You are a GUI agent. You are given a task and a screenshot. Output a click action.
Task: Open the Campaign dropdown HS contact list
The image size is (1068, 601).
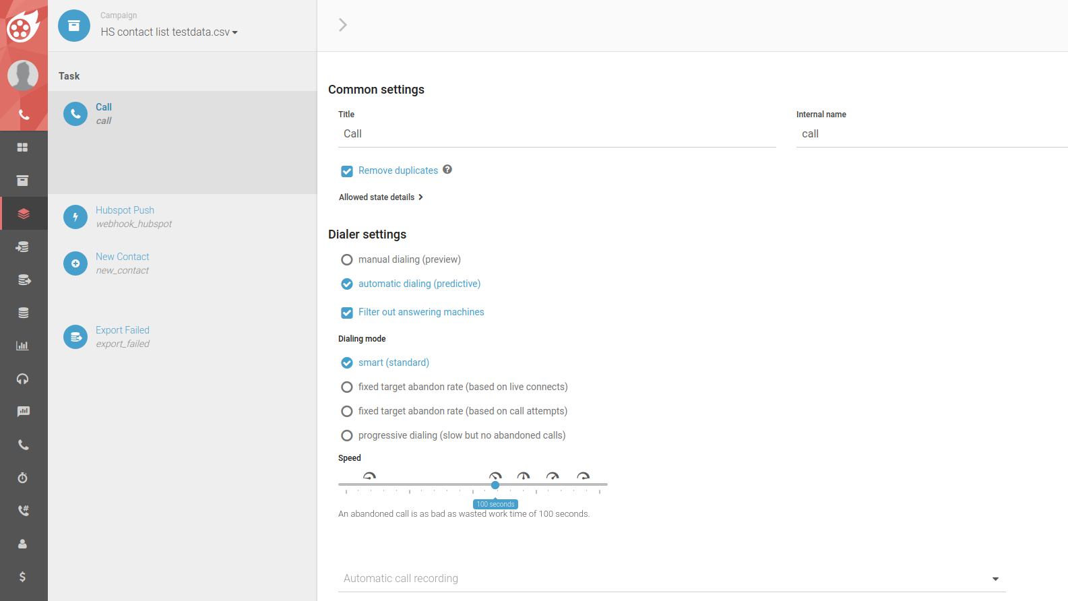pyautogui.click(x=168, y=32)
